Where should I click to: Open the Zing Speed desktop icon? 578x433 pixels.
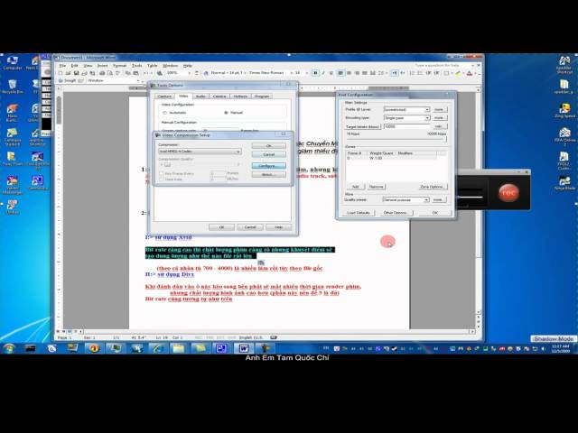pos(564,110)
